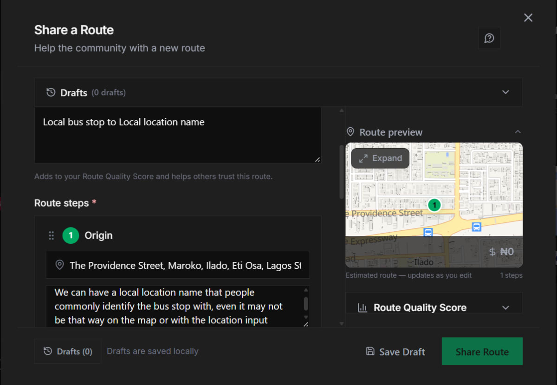This screenshot has width=557, height=385.
Task: Click the left bus stop icon on map
Action: pos(428,232)
